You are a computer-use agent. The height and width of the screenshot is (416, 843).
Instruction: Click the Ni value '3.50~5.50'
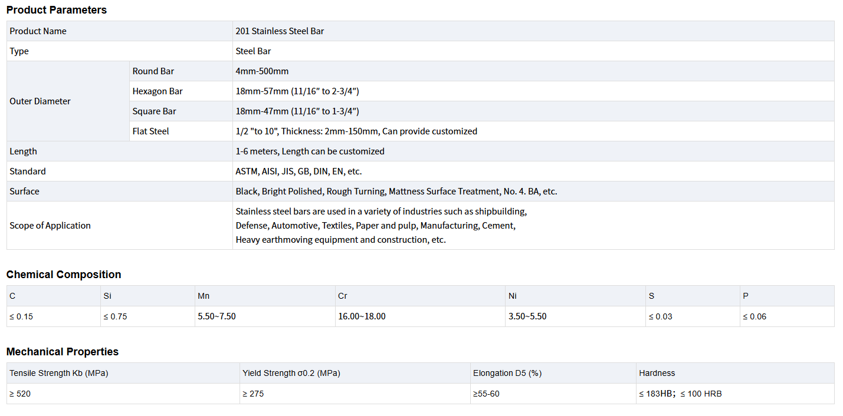[527, 316]
